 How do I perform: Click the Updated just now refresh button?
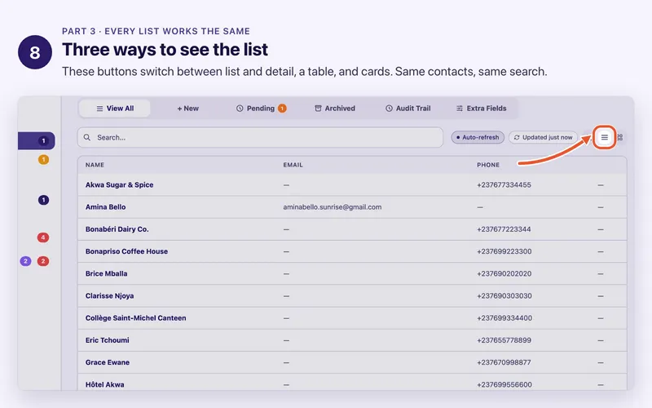543,137
